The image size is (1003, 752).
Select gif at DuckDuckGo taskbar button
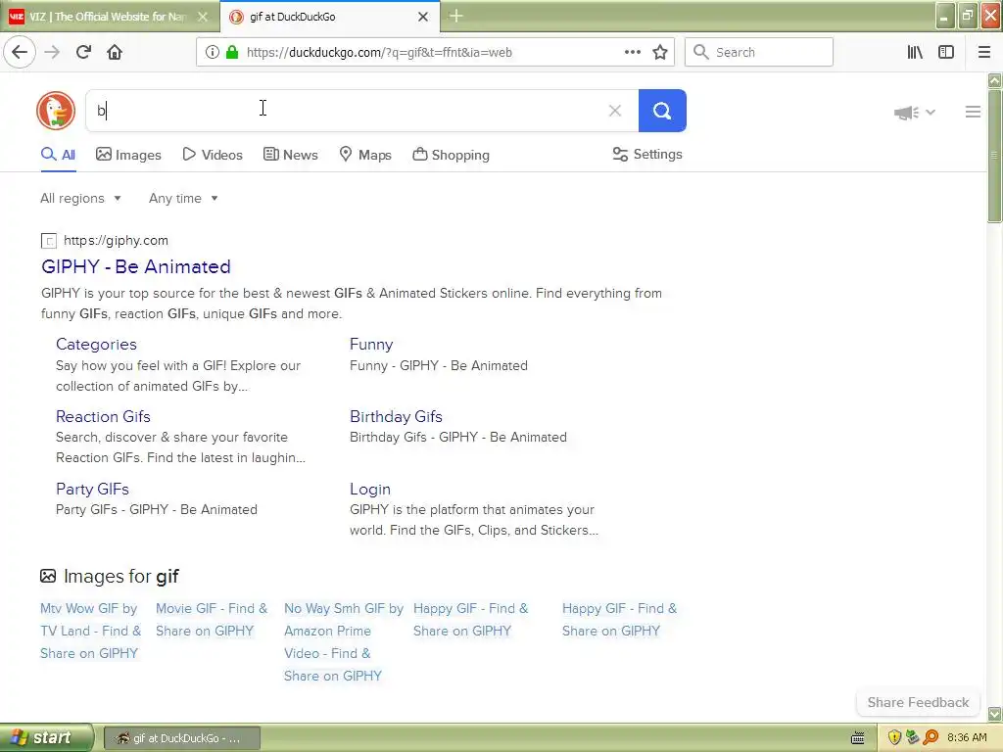(181, 738)
